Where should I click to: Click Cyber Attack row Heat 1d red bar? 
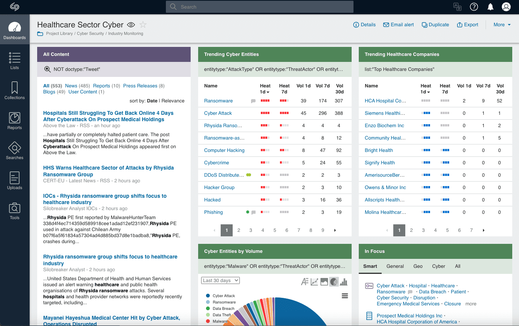(265, 113)
